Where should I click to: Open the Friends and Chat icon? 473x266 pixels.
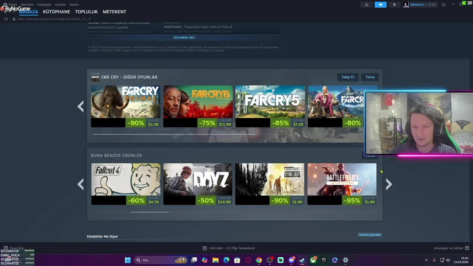(x=467, y=248)
